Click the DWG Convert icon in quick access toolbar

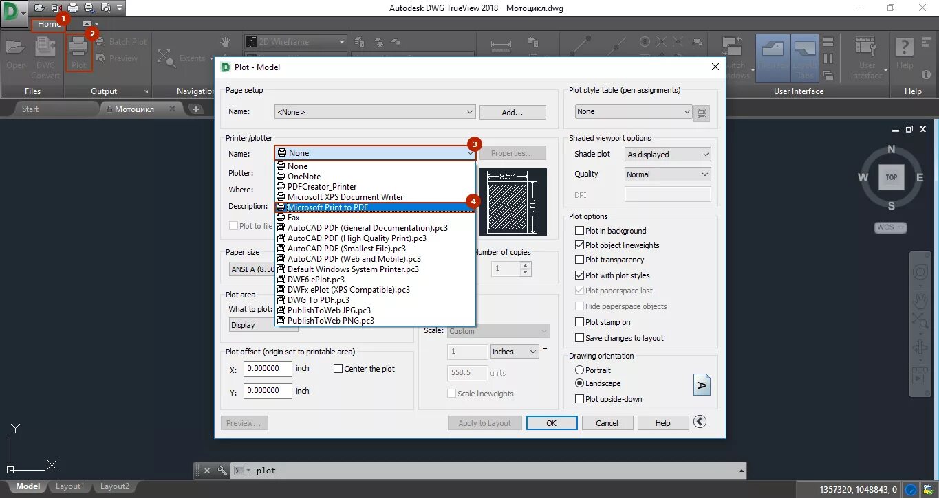(x=56, y=8)
